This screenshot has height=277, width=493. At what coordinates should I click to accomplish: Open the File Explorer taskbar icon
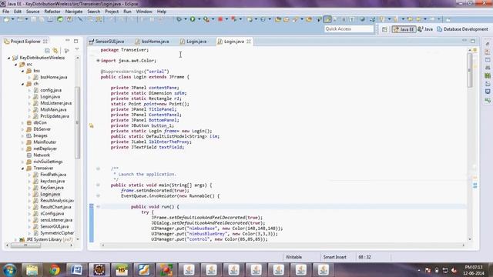pyautogui.click(x=32, y=269)
